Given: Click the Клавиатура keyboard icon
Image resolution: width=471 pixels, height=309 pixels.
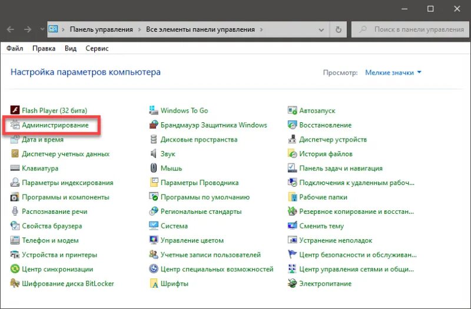Looking at the screenshot, I should click(15, 168).
